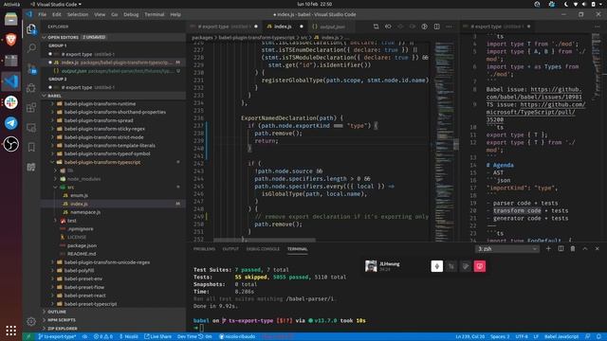
Task: Open the Remote Explorer activity bar icon
Action: click(31, 128)
